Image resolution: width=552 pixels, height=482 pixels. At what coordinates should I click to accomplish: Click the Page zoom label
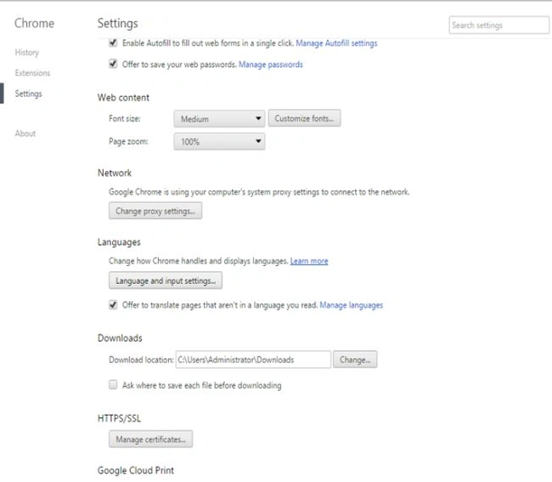pos(128,142)
